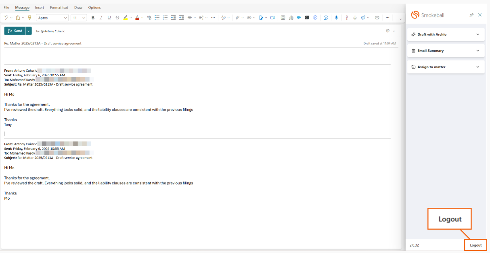
Task: Open the Paste options arrow
Action: (23, 18)
